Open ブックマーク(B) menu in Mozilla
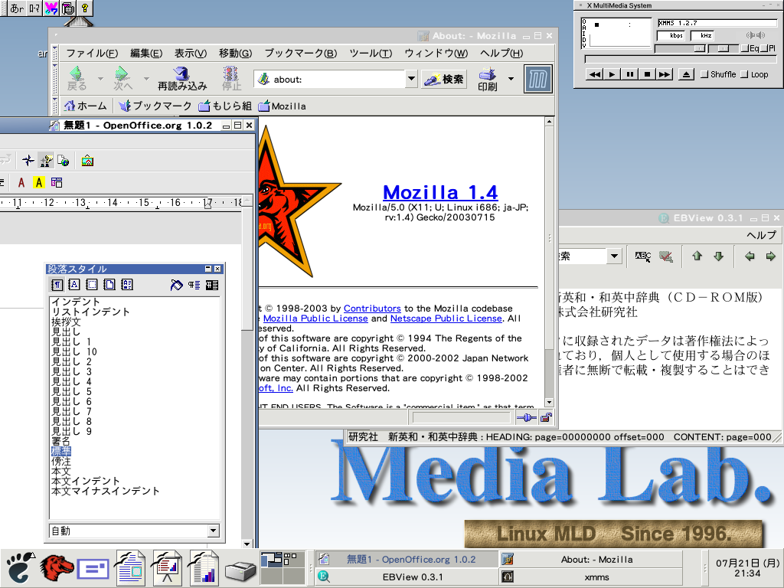Screen dimensions: 784x588 pyautogui.click(x=300, y=53)
